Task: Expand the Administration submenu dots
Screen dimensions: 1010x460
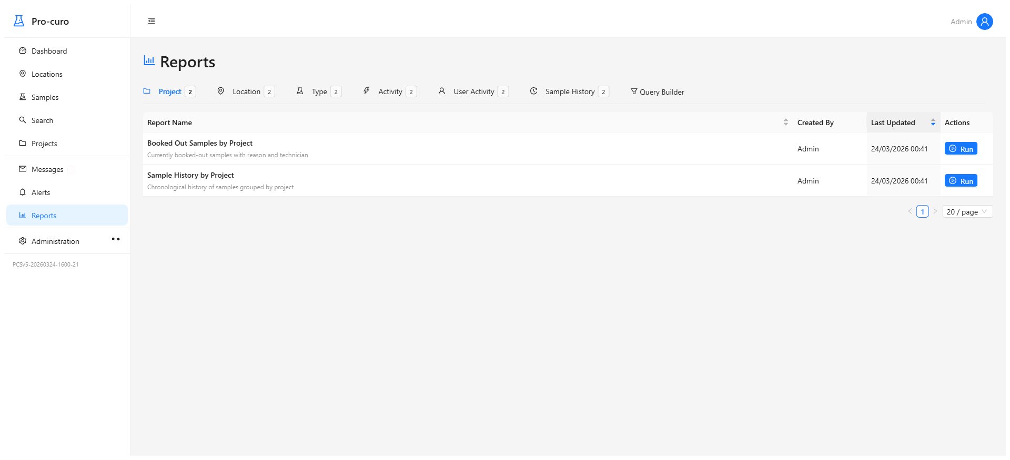Action: [x=116, y=239]
